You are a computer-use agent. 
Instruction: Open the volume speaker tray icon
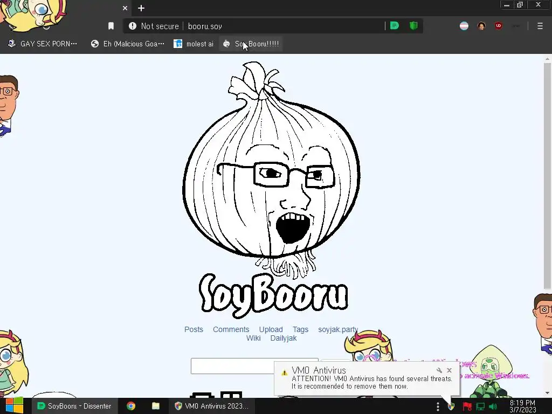(493, 406)
